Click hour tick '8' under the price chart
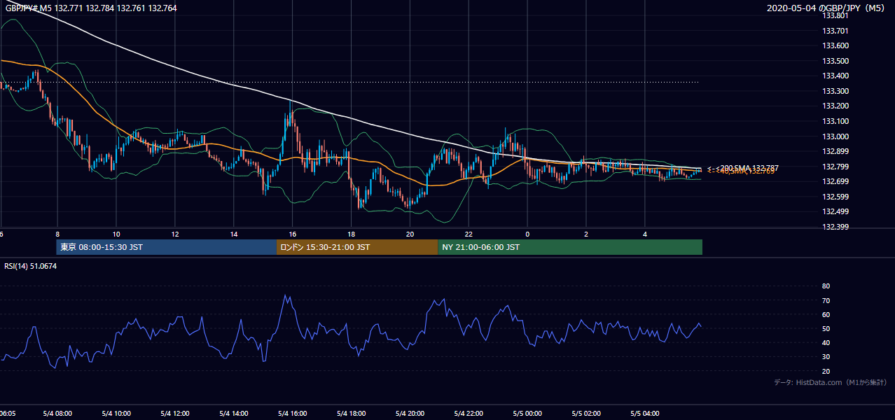This screenshot has width=895, height=420. click(x=57, y=234)
